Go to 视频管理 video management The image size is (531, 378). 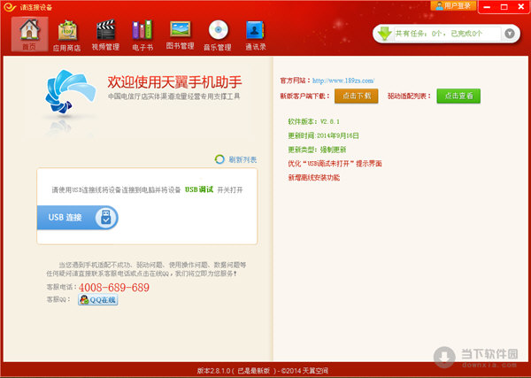click(x=105, y=34)
